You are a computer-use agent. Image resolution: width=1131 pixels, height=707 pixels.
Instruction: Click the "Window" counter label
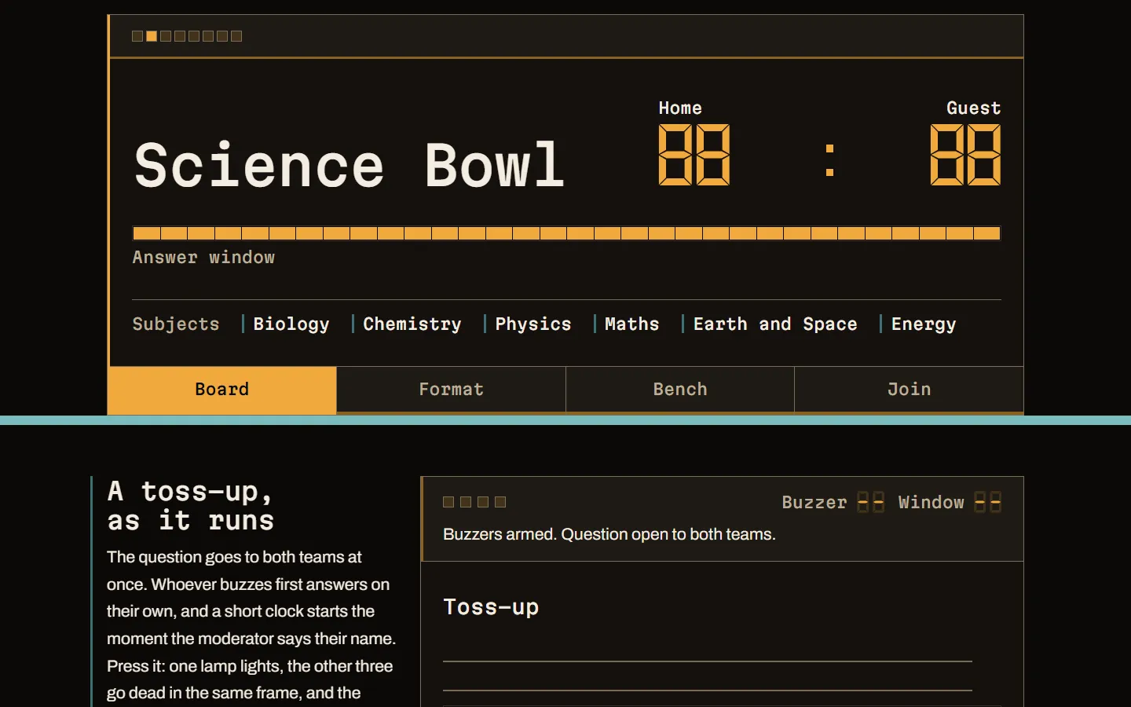coord(931,503)
